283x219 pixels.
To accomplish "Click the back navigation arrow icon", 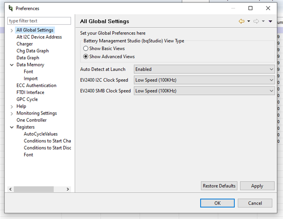I will [x=242, y=21].
